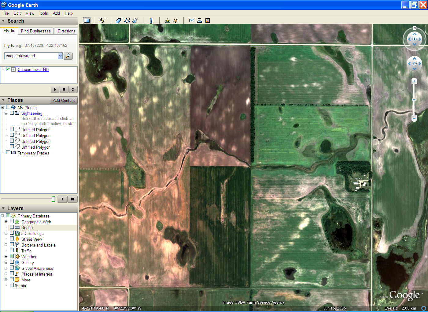The height and width of the screenshot is (312, 428).
Task: Collapse the Primary Database tree node
Action: (x=2, y=216)
